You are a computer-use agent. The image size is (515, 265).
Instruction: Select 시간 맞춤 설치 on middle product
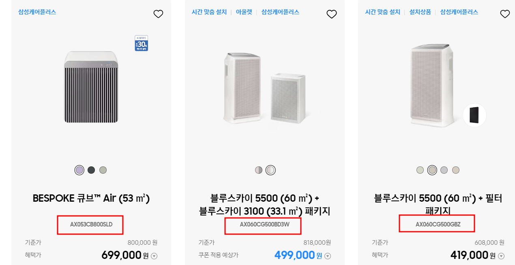tap(209, 12)
